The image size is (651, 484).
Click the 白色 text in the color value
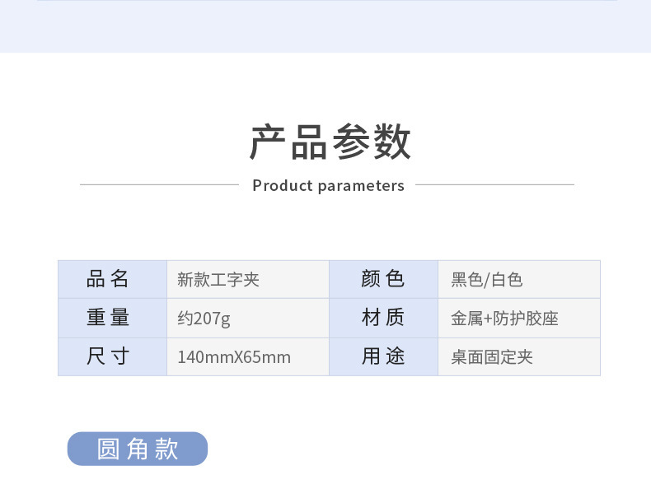pyautogui.click(x=507, y=280)
